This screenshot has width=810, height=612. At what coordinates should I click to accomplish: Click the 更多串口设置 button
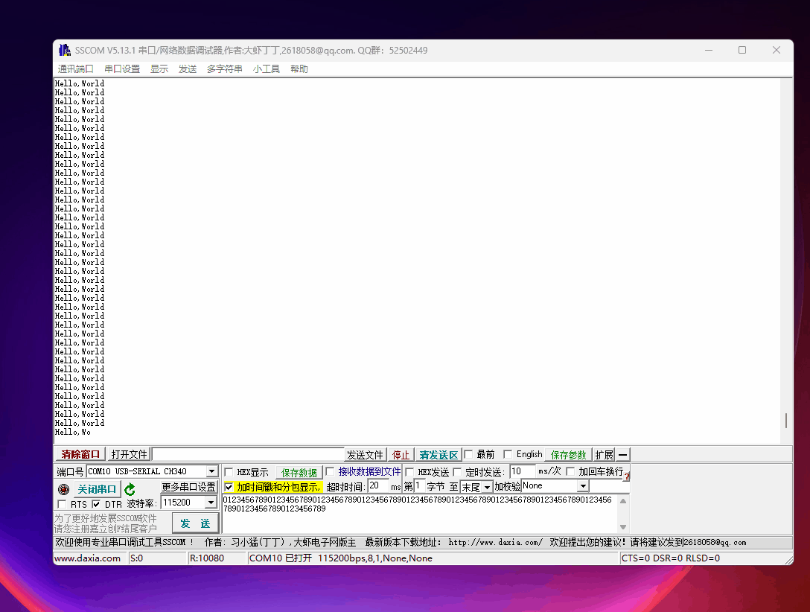point(188,488)
